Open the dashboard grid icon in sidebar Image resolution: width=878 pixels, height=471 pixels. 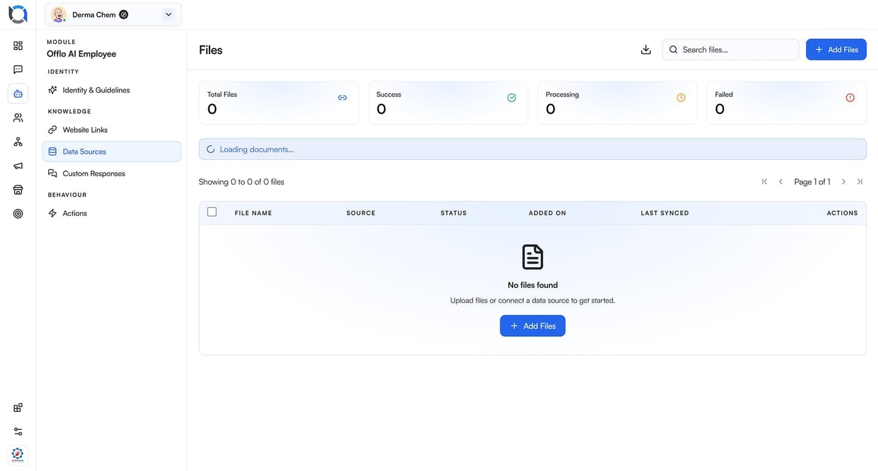(x=18, y=46)
